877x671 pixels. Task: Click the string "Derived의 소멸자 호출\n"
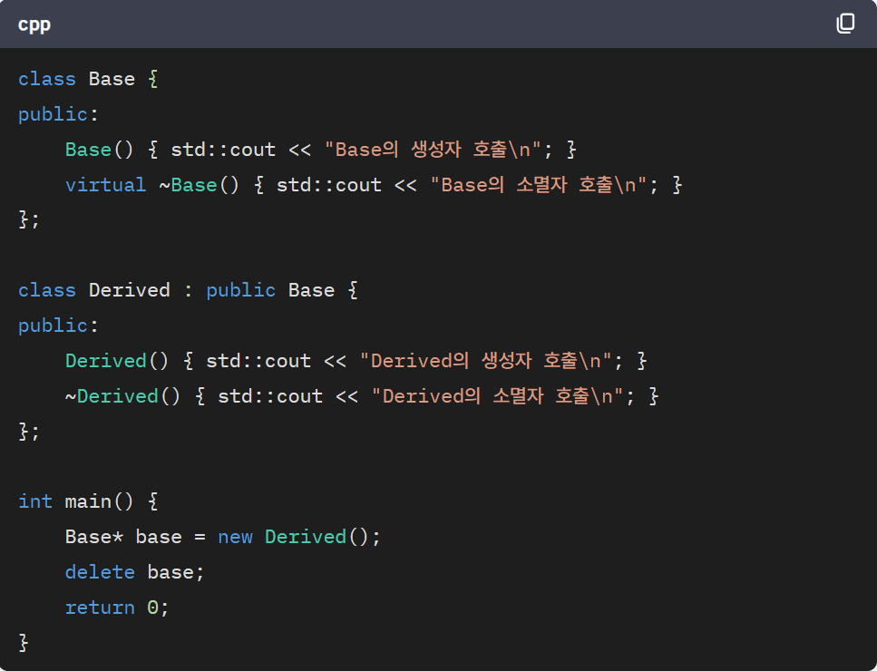(497, 396)
